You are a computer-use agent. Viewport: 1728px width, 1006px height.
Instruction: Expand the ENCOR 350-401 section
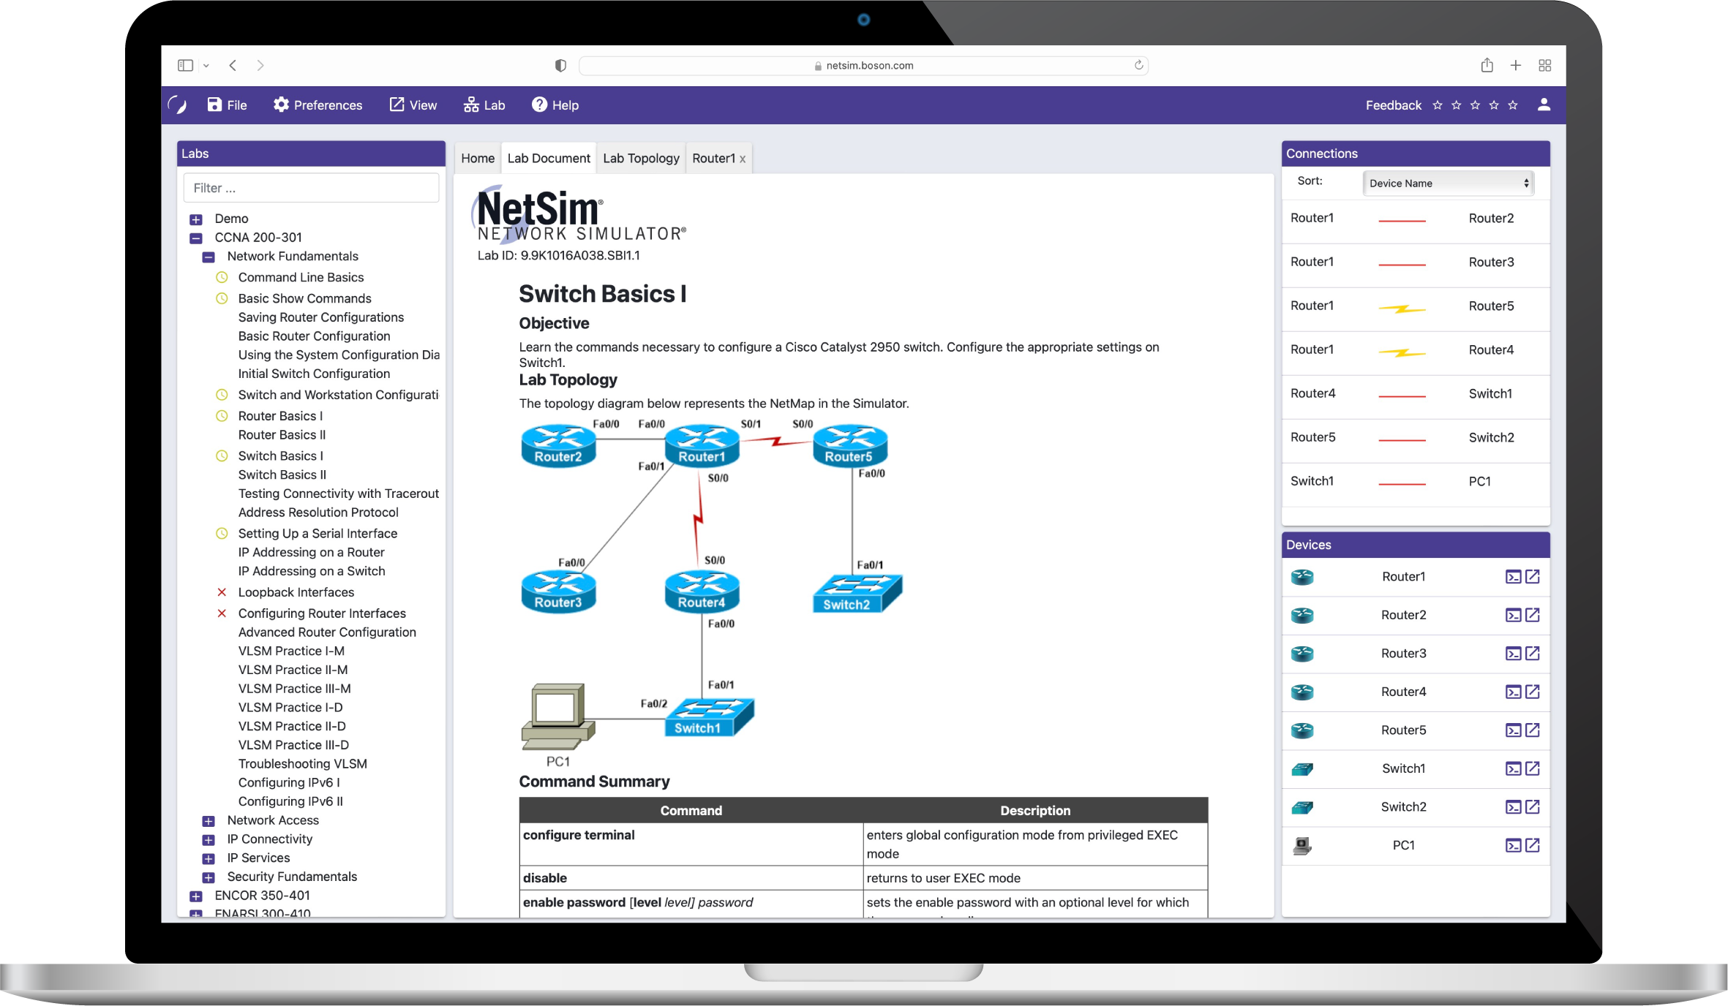(197, 895)
